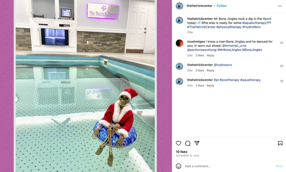The width and height of the screenshot is (286, 172).
Task: Share the post via paper plane icon
Action: click(x=197, y=143)
